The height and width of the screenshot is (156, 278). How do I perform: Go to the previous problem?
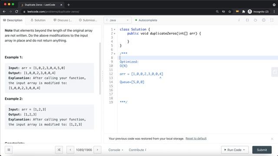point(70,150)
